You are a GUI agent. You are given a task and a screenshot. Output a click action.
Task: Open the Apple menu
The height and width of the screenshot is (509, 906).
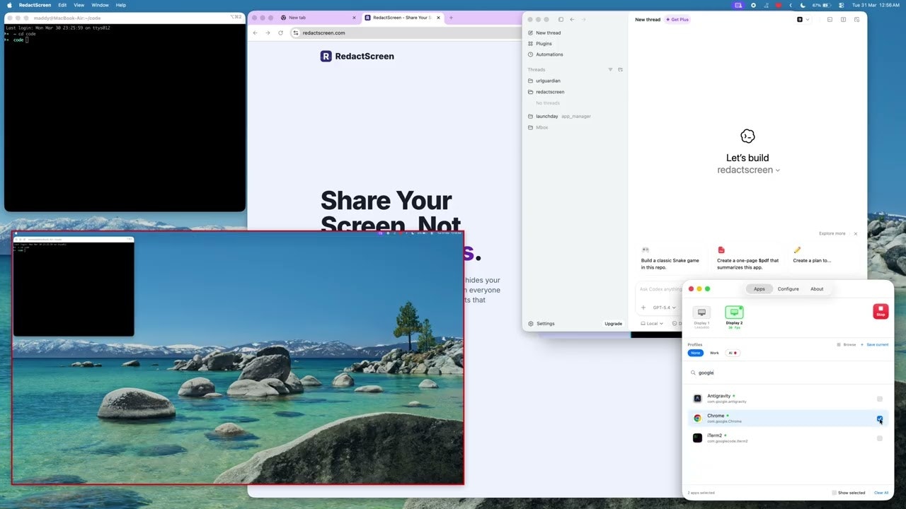(9, 5)
